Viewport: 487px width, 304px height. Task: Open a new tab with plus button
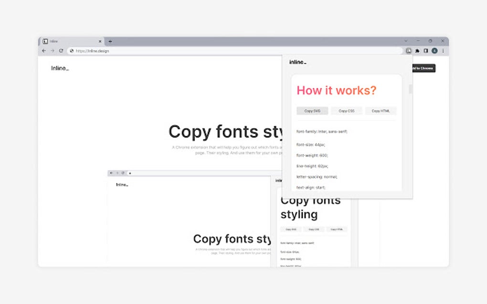(110, 41)
